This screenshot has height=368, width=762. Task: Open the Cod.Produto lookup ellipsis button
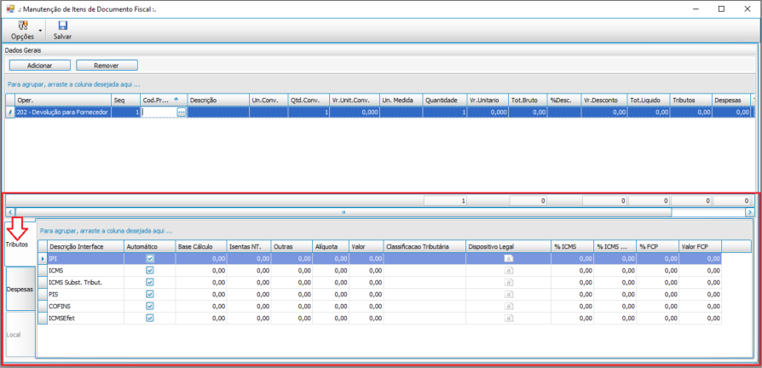pyautogui.click(x=182, y=112)
